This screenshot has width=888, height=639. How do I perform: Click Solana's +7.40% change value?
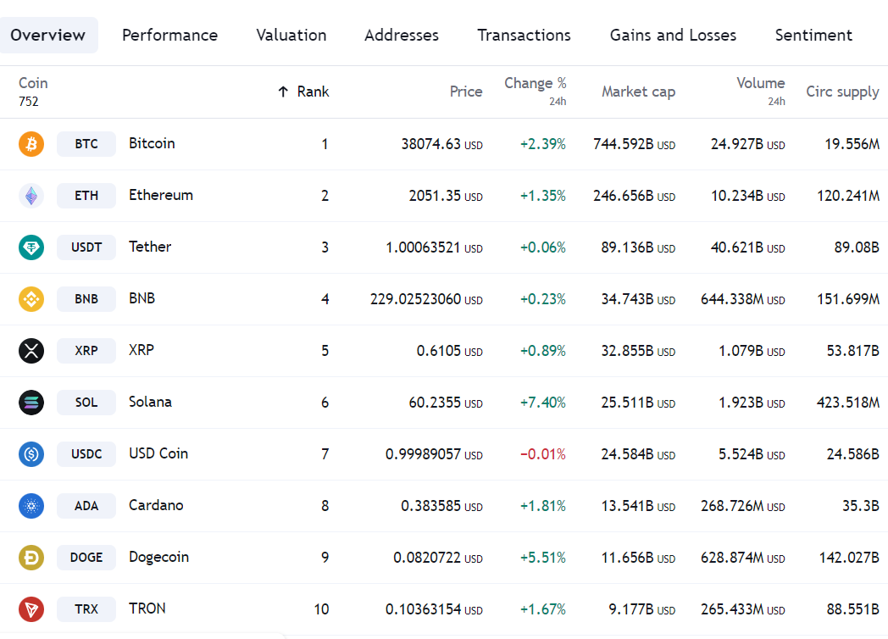coord(543,403)
